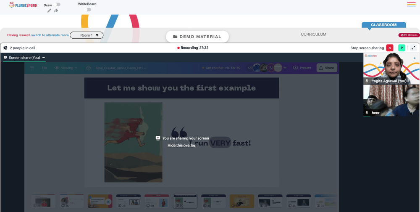Click the green P participant icon
Viewport: 420px width, 212px height.
(x=402, y=48)
